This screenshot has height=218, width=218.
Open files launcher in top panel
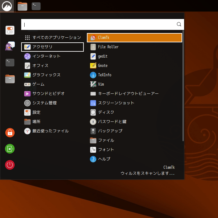click(22, 6)
